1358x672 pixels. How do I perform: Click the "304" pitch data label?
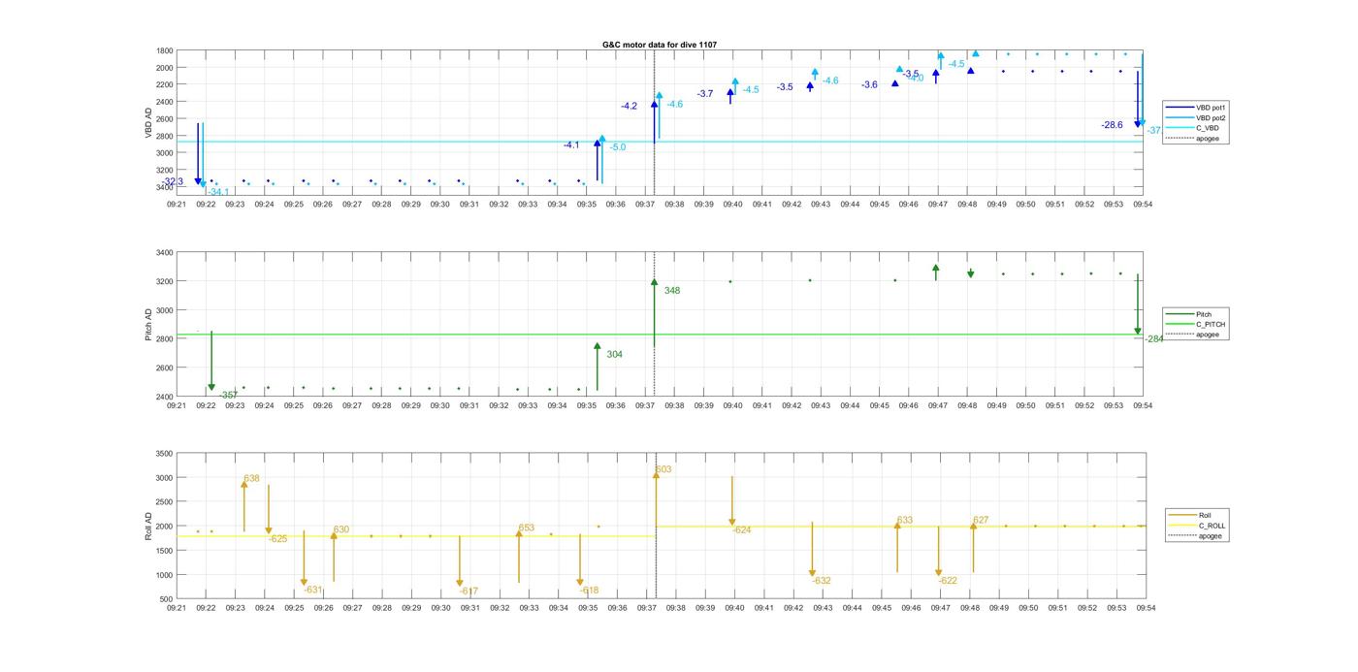(615, 355)
